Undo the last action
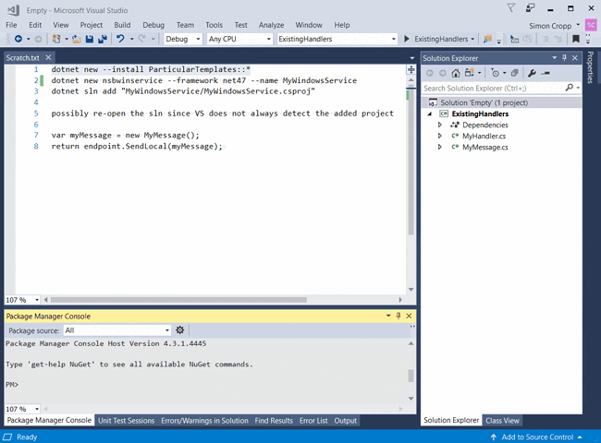Screen dimensions: 601x443 coord(120,39)
